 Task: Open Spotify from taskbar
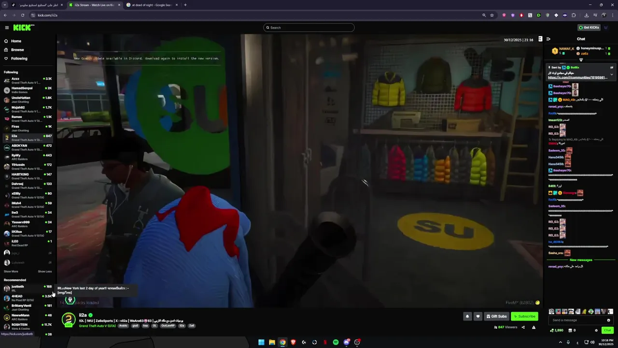point(336,342)
